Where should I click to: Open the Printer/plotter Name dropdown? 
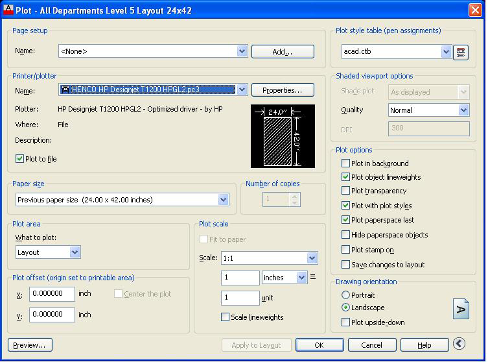coord(242,90)
